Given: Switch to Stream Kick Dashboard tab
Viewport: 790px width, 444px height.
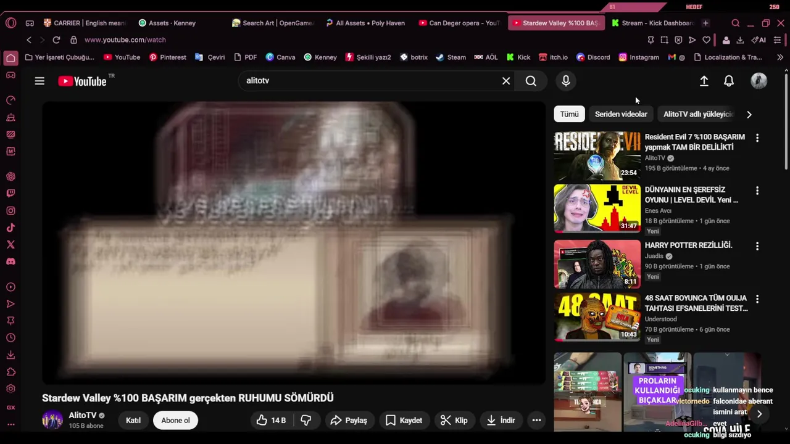Looking at the screenshot, I should tap(653, 23).
